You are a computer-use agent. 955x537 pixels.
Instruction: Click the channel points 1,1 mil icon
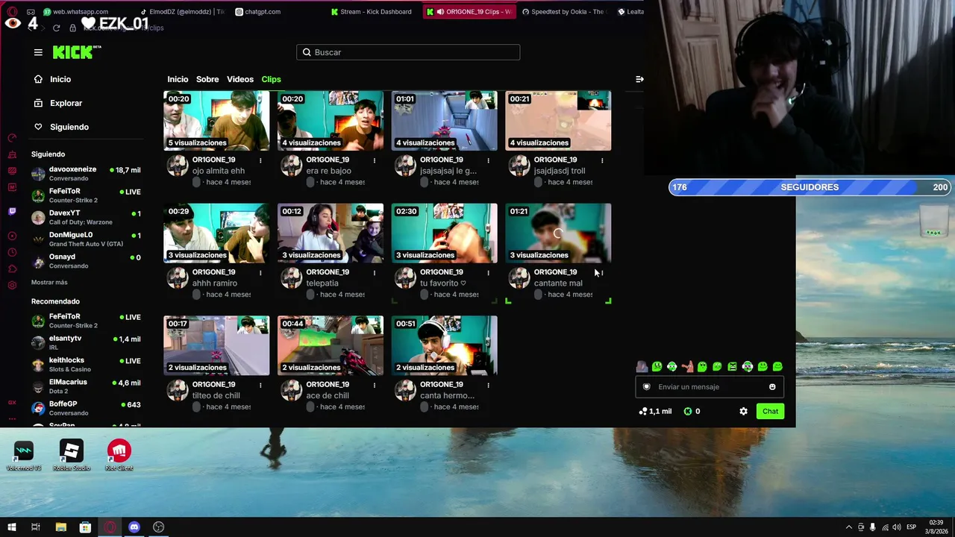pyautogui.click(x=643, y=411)
